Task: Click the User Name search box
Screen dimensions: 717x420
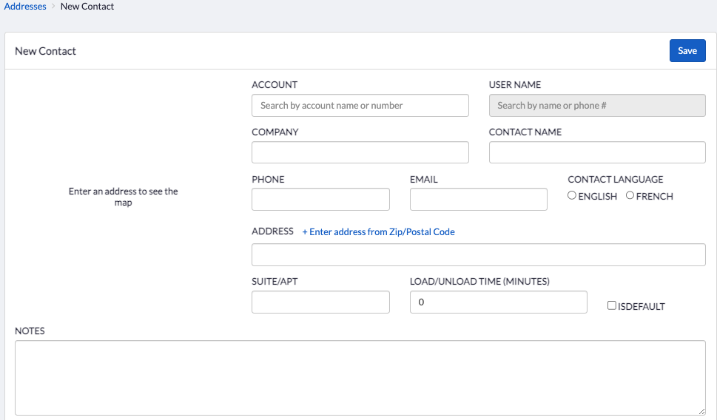Action: point(597,106)
